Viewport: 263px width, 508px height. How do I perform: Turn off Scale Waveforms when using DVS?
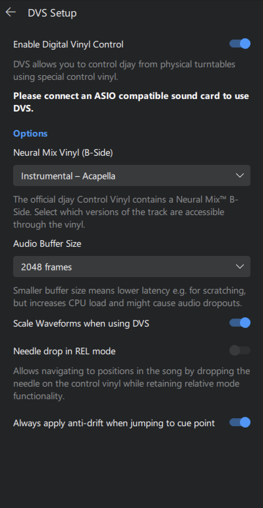point(239,323)
